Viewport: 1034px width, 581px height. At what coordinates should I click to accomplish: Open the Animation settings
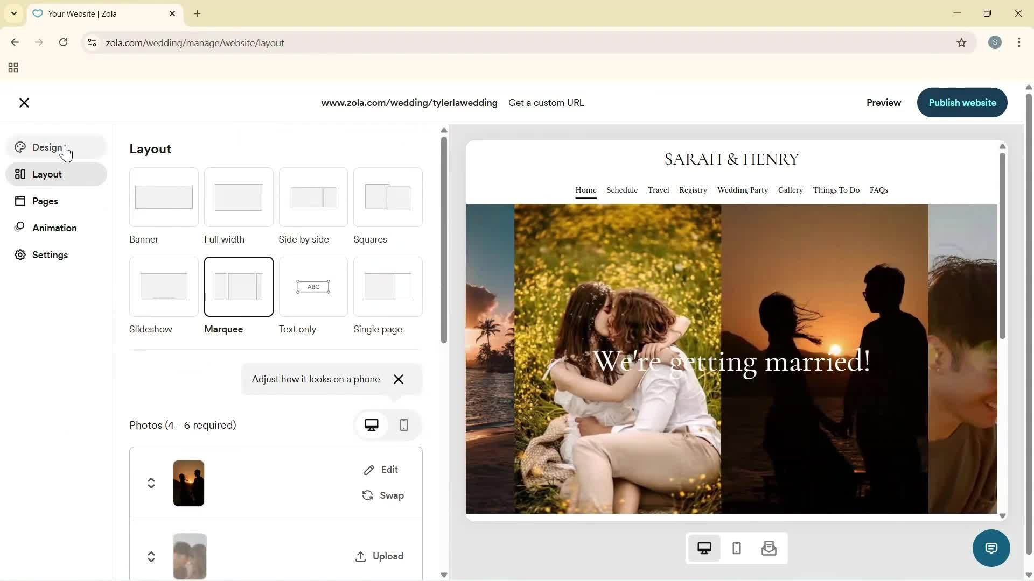click(54, 228)
